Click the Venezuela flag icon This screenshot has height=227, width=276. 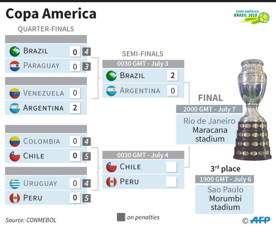15,93
